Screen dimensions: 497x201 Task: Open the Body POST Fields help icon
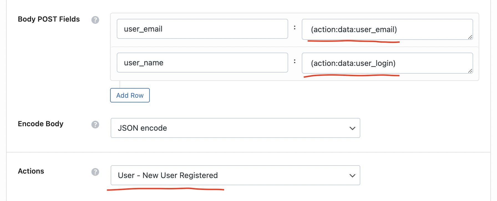pos(95,20)
